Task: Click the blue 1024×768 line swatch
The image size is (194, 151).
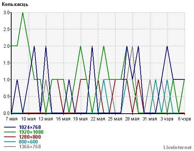Action: pyautogui.click(x=10, y=127)
